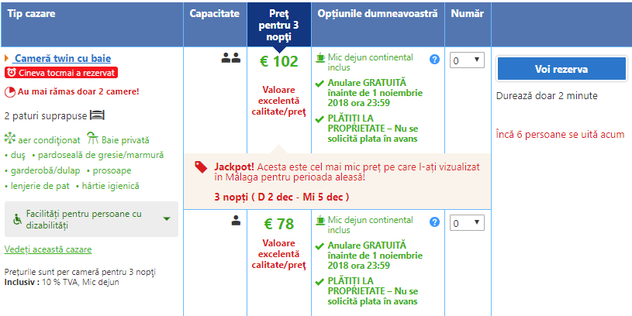This screenshot has height=316, width=632.
Task: Select the Preț pentru 3 nopți column header
Action: 279,25
